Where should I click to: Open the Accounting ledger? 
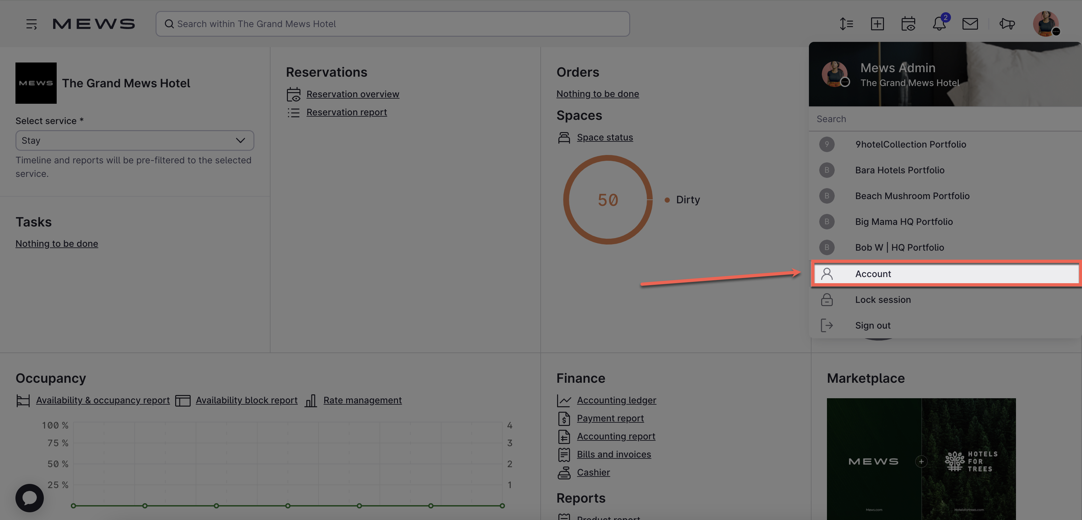click(x=617, y=400)
